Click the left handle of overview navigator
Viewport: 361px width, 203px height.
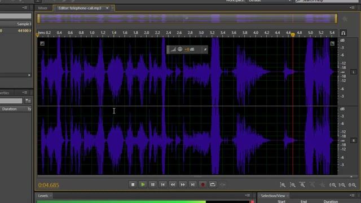point(38,19)
